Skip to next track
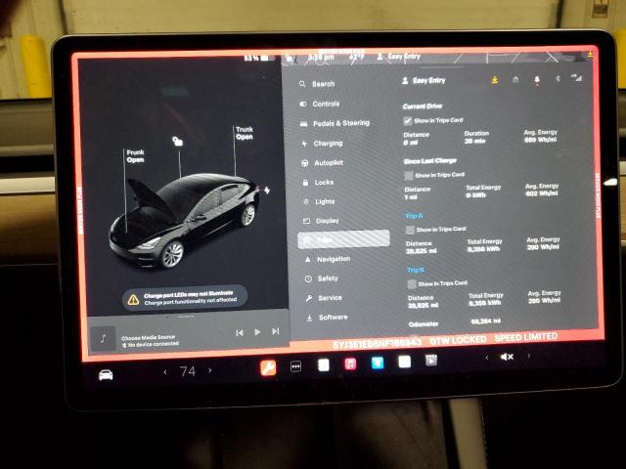The height and width of the screenshot is (469, 626). point(276,331)
